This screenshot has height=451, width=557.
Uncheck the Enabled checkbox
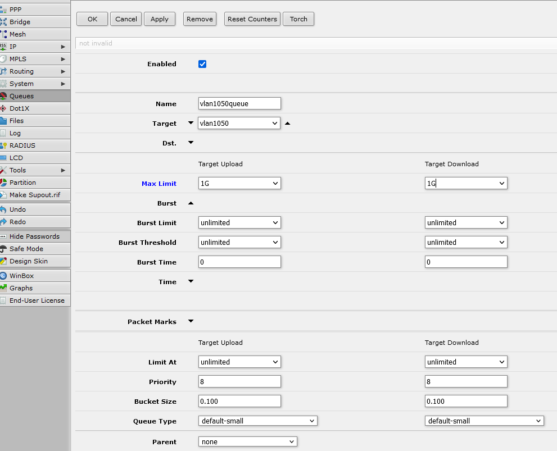click(202, 64)
